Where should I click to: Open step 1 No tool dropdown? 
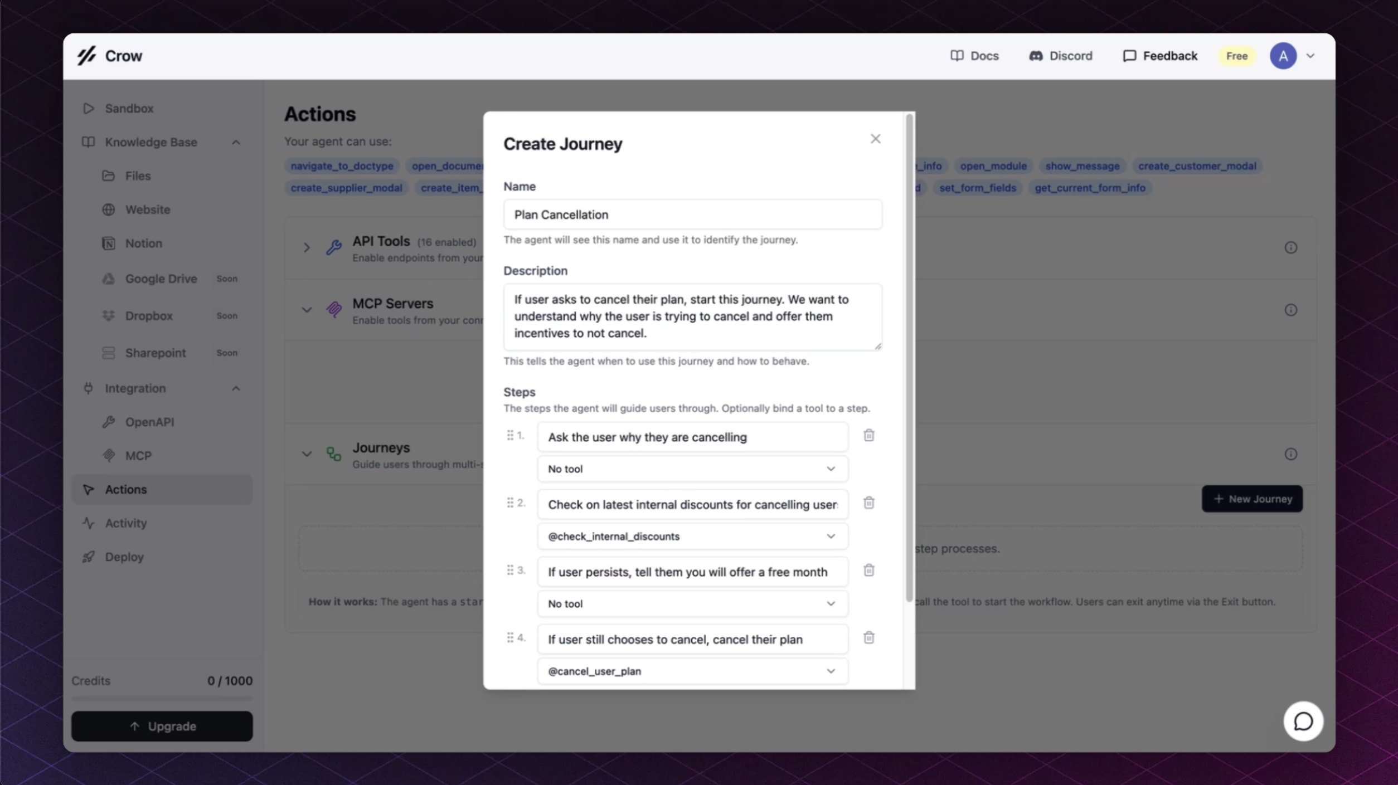692,469
